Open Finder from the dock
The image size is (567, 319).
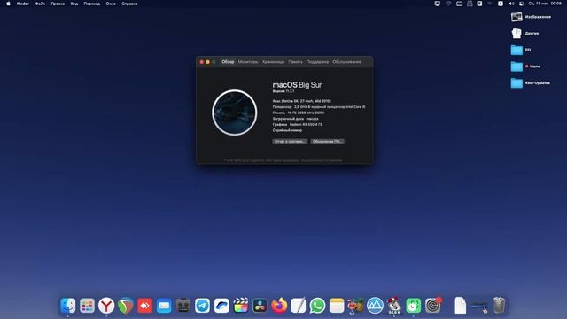68,306
